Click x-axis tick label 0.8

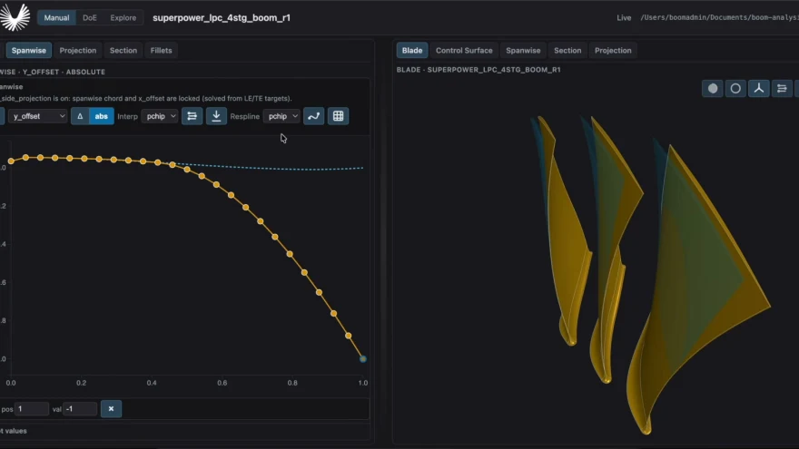292,383
